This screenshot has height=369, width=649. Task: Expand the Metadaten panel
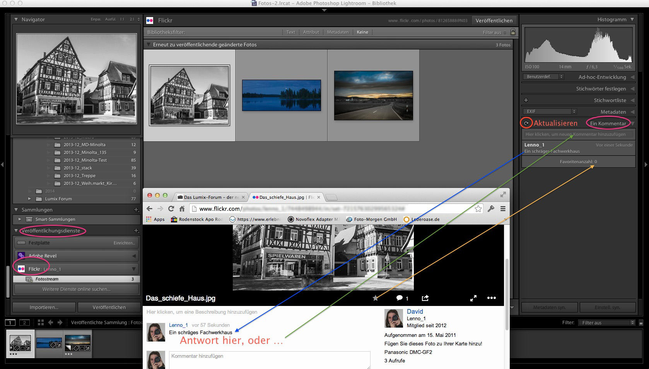click(x=632, y=112)
